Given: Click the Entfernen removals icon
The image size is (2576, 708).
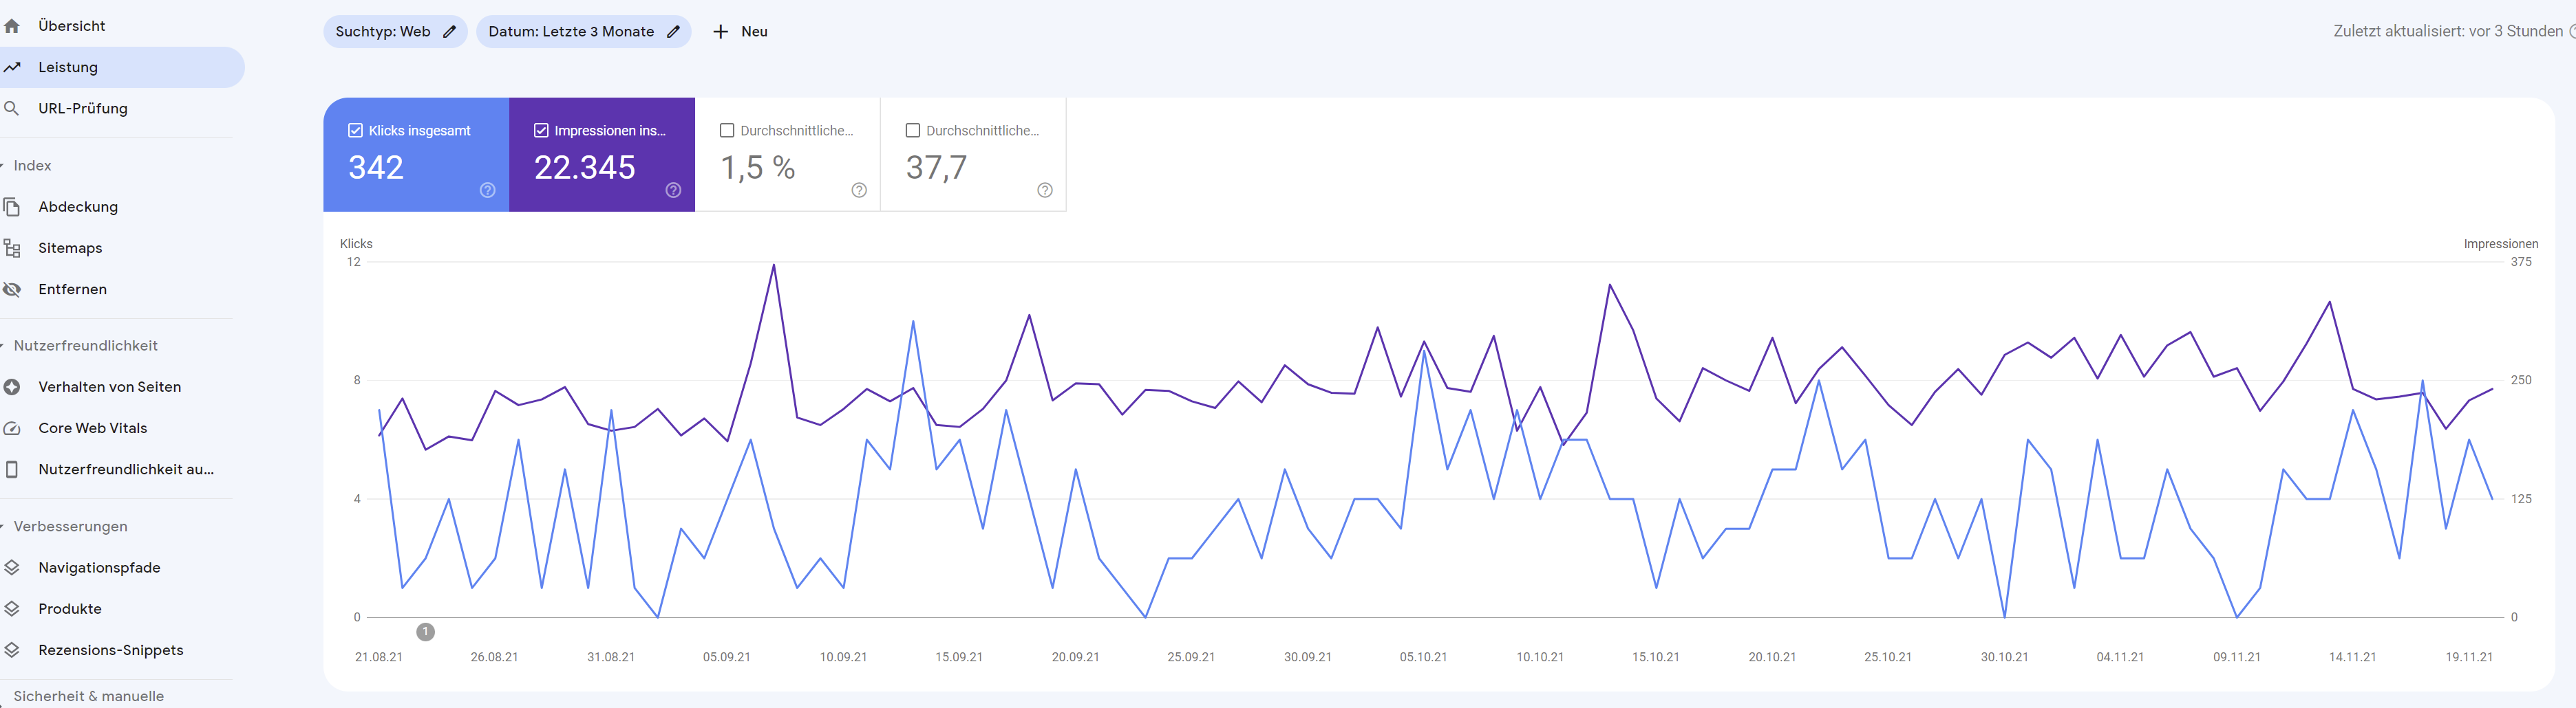Looking at the screenshot, I should pyautogui.click(x=13, y=289).
